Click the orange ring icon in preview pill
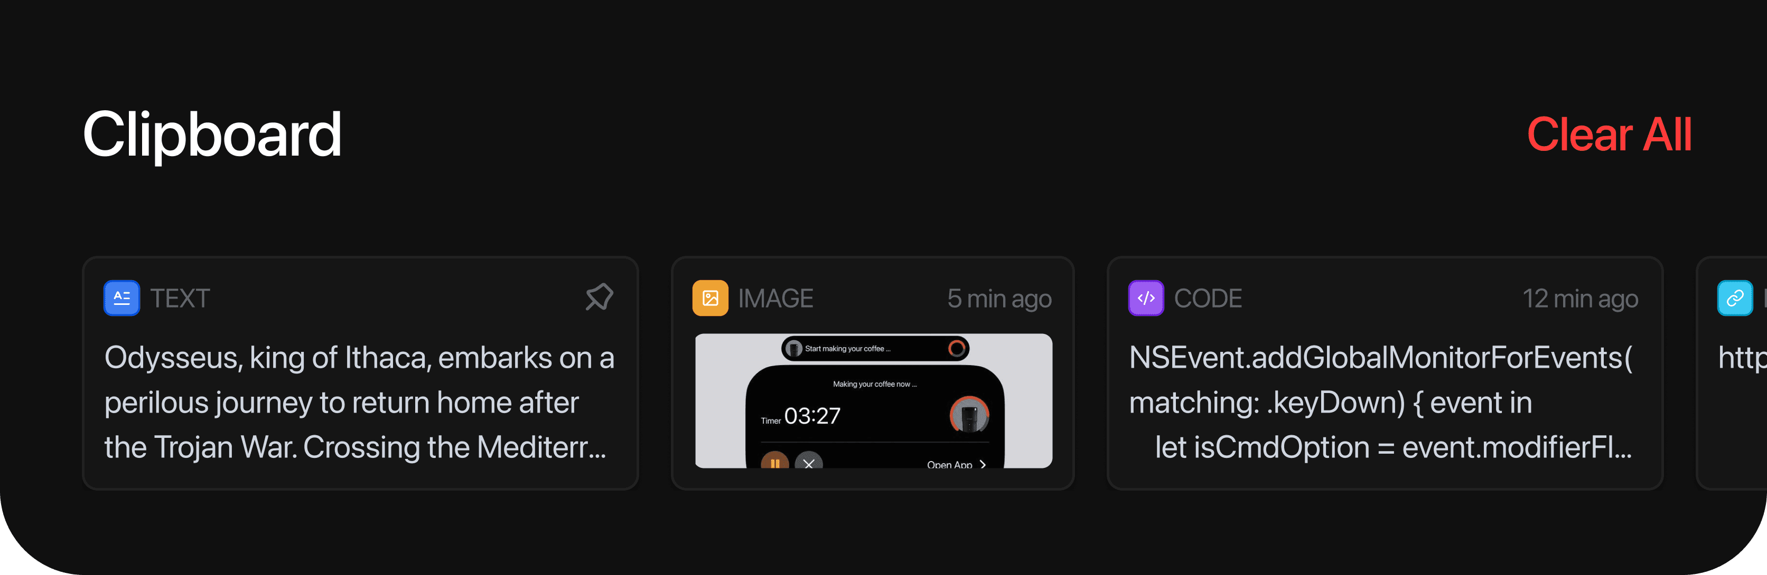 (x=956, y=348)
